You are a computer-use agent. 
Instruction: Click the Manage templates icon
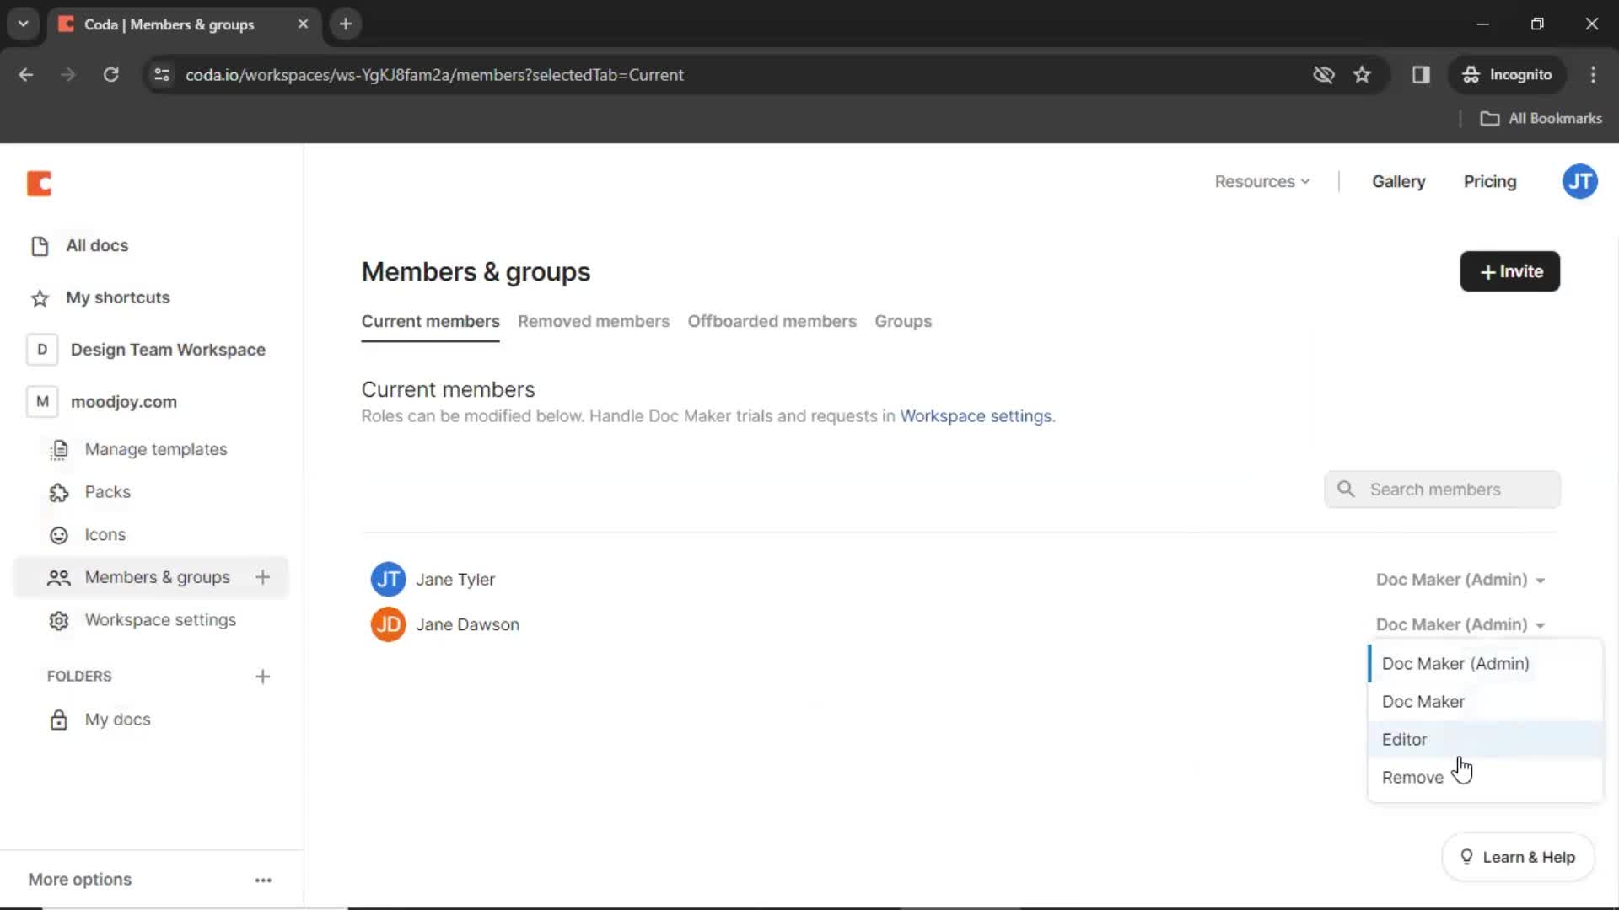(58, 449)
